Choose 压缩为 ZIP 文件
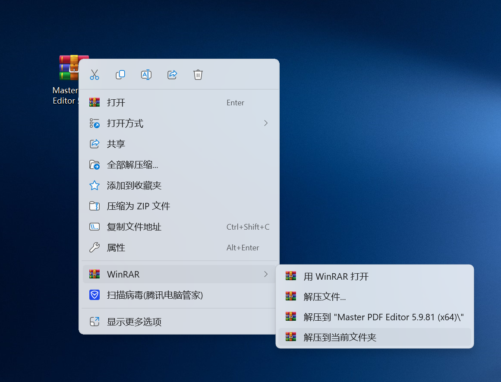This screenshot has width=501, height=382. pos(138,206)
